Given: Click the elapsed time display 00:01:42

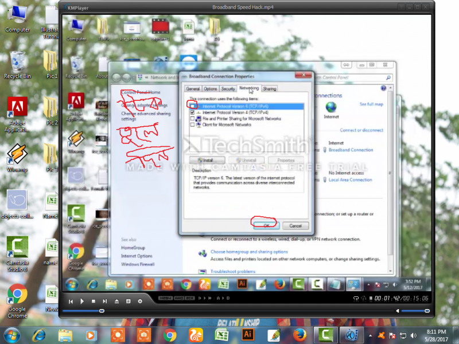Looking at the screenshot, I should (387, 298).
